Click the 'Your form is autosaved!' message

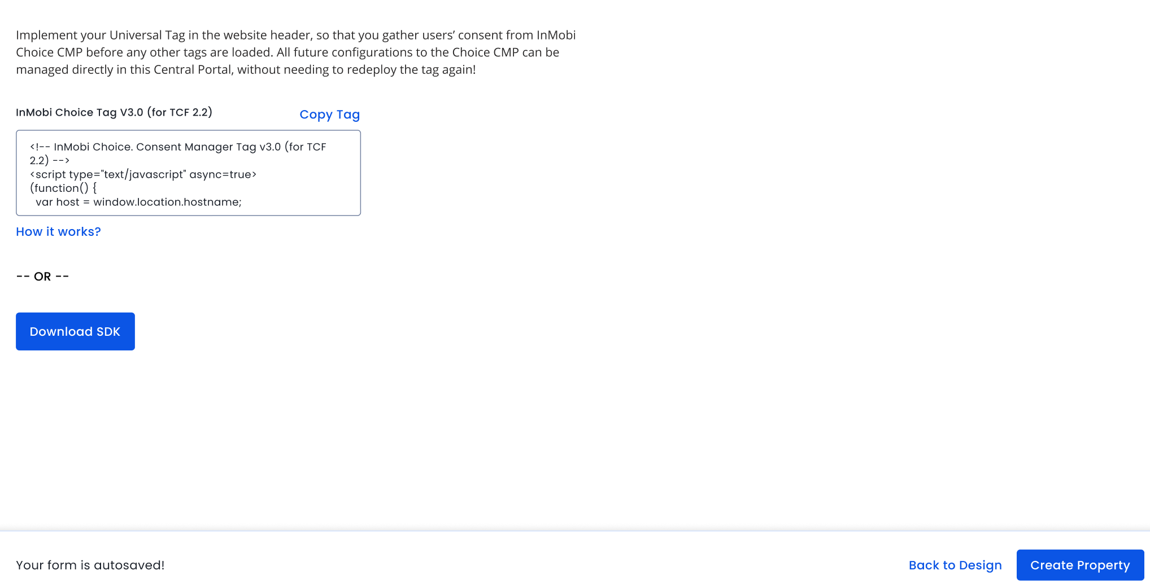pos(90,565)
